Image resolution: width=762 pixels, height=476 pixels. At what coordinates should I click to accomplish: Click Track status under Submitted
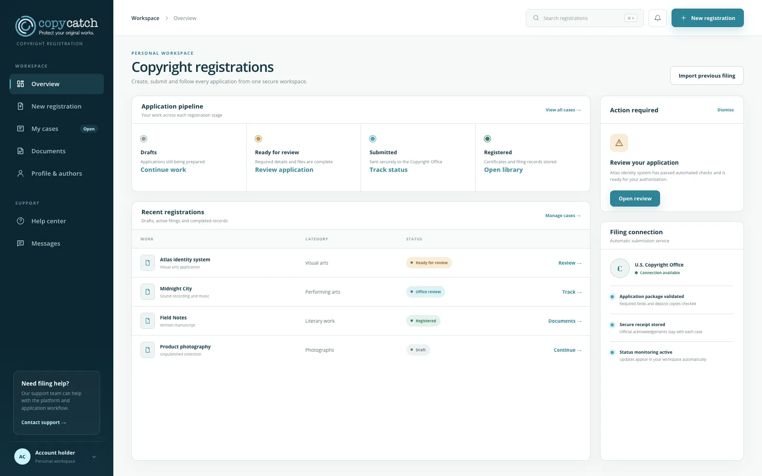coord(388,170)
